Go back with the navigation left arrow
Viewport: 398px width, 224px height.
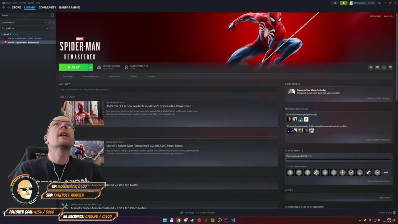(3, 7)
